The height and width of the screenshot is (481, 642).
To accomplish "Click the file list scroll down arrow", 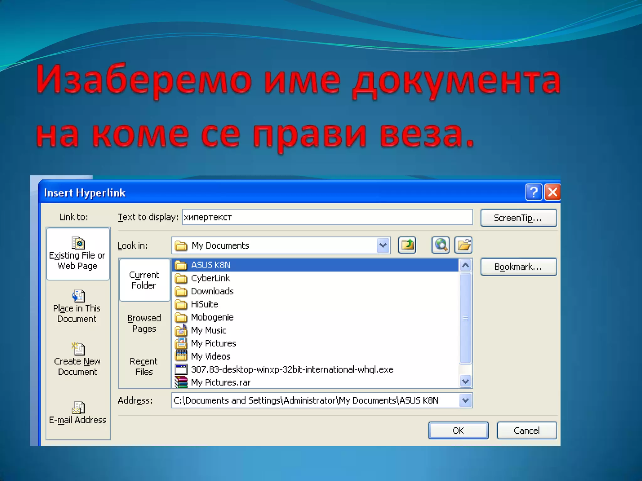I will click(x=466, y=381).
